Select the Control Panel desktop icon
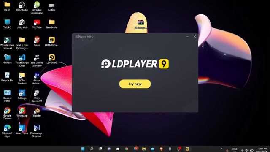270x152 pixels. (7, 96)
